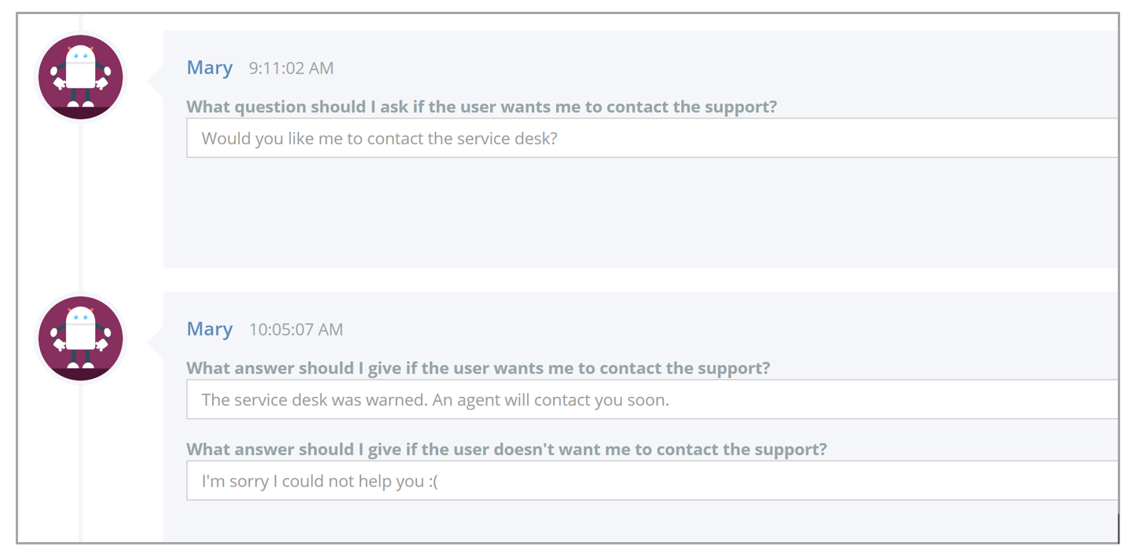This screenshot has width=1139, height=557.
Task: Open the Mary name link at 10:05:07 AM
Action: point(210,329)
